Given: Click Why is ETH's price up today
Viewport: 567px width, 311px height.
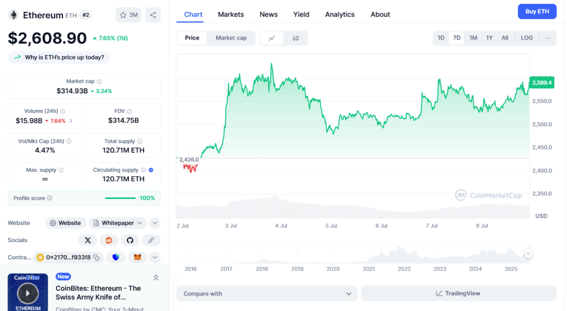Looking at the screenshot, I should click(x=59, y=57).
